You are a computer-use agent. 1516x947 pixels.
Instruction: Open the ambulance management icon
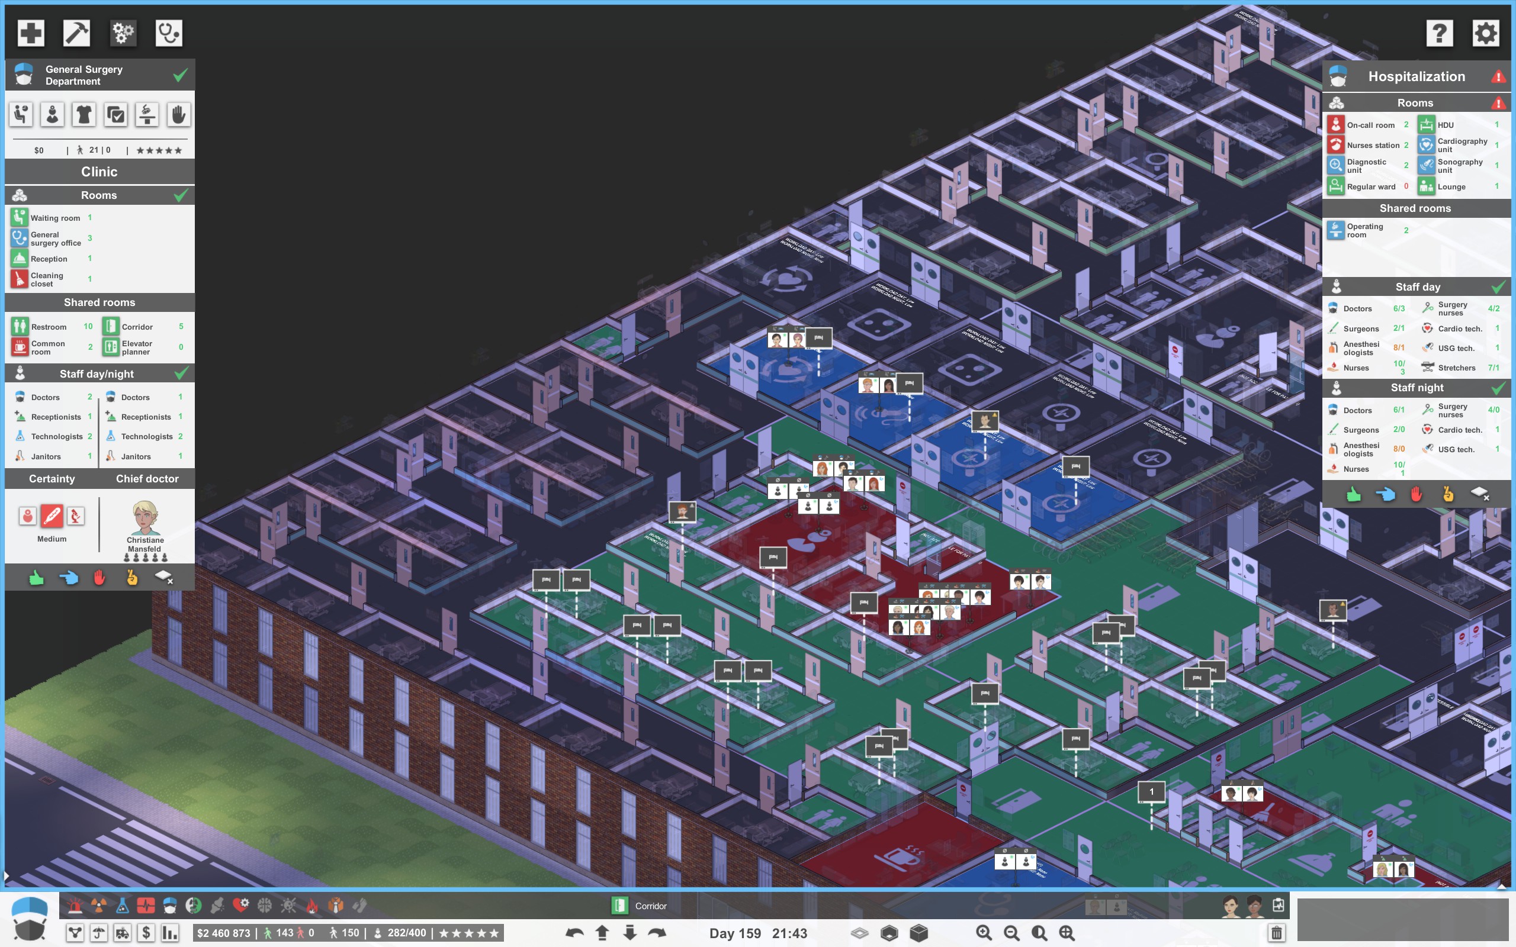point(123,933)
